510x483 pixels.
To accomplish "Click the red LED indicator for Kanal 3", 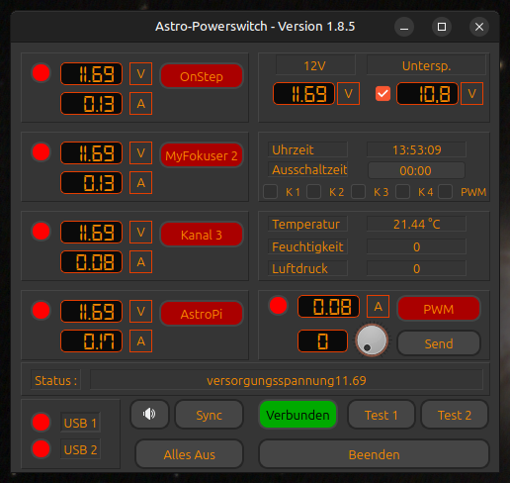I will [x=41, y=232].
